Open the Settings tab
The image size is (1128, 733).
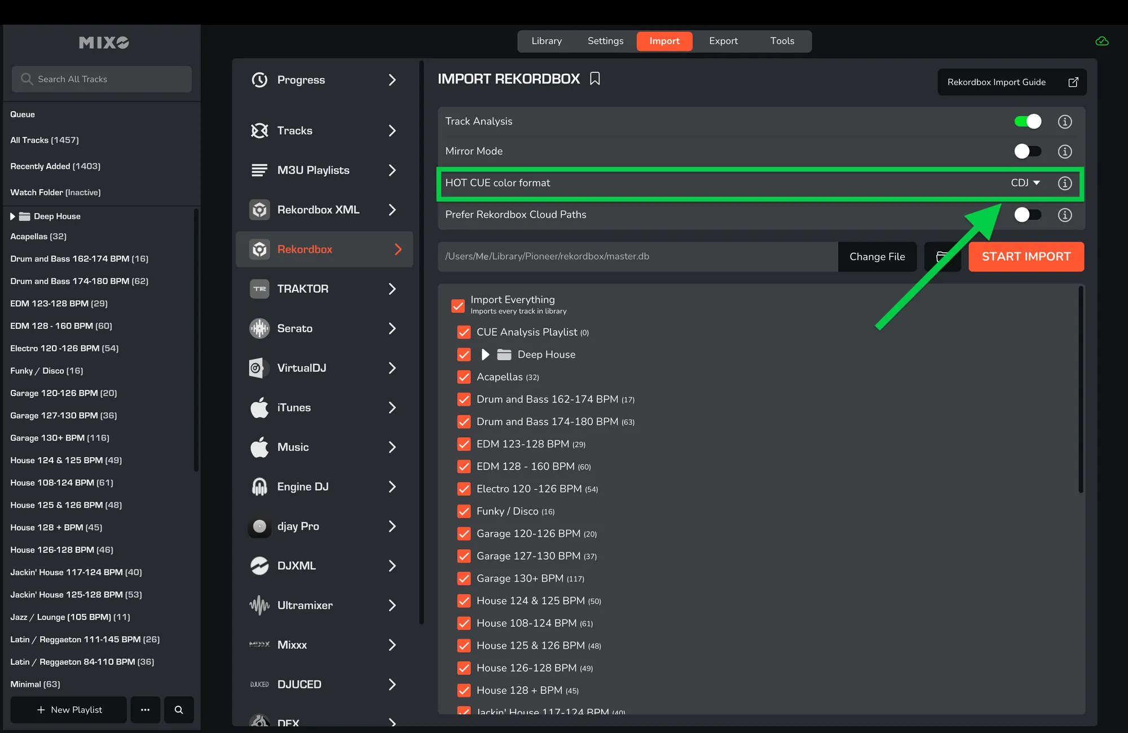(x=605, y=41)
